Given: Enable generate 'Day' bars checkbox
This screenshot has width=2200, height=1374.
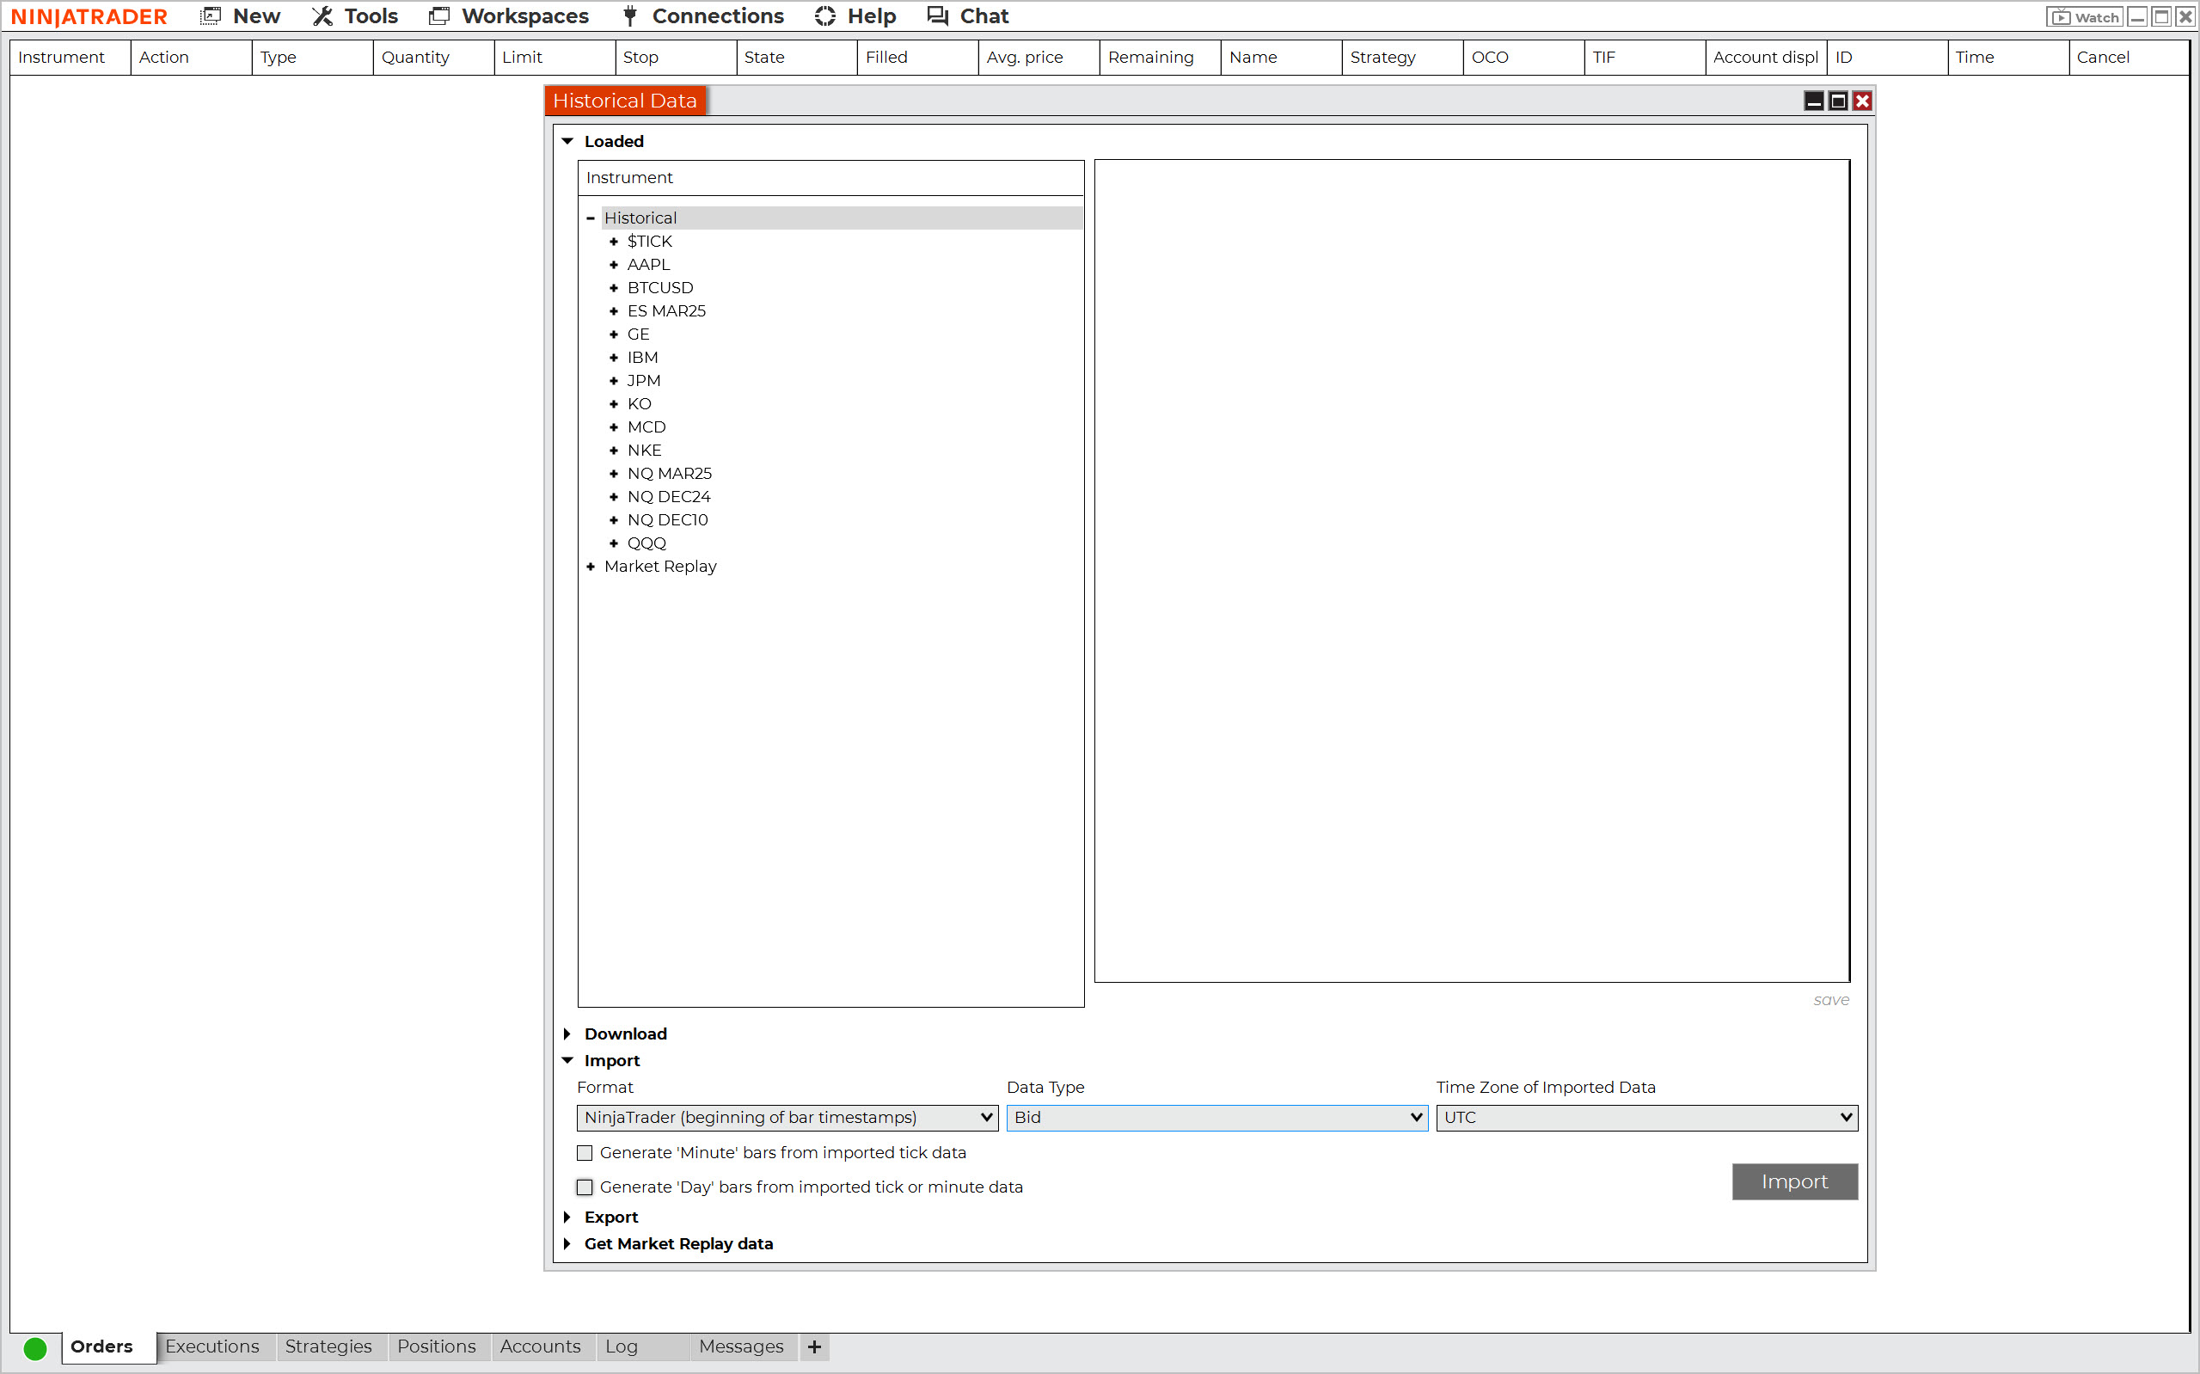Looking at the screenshot, I should [585, 1187].
